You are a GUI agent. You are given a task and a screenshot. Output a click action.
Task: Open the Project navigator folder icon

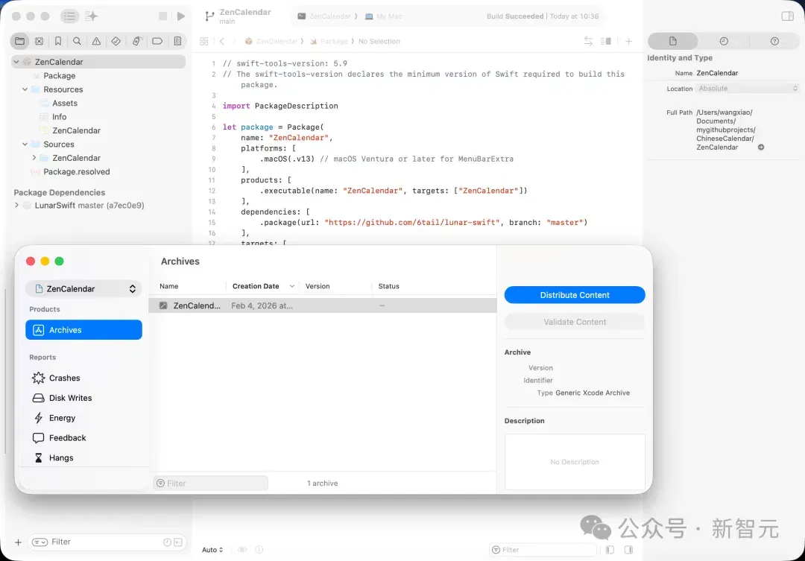pos(19,41)
